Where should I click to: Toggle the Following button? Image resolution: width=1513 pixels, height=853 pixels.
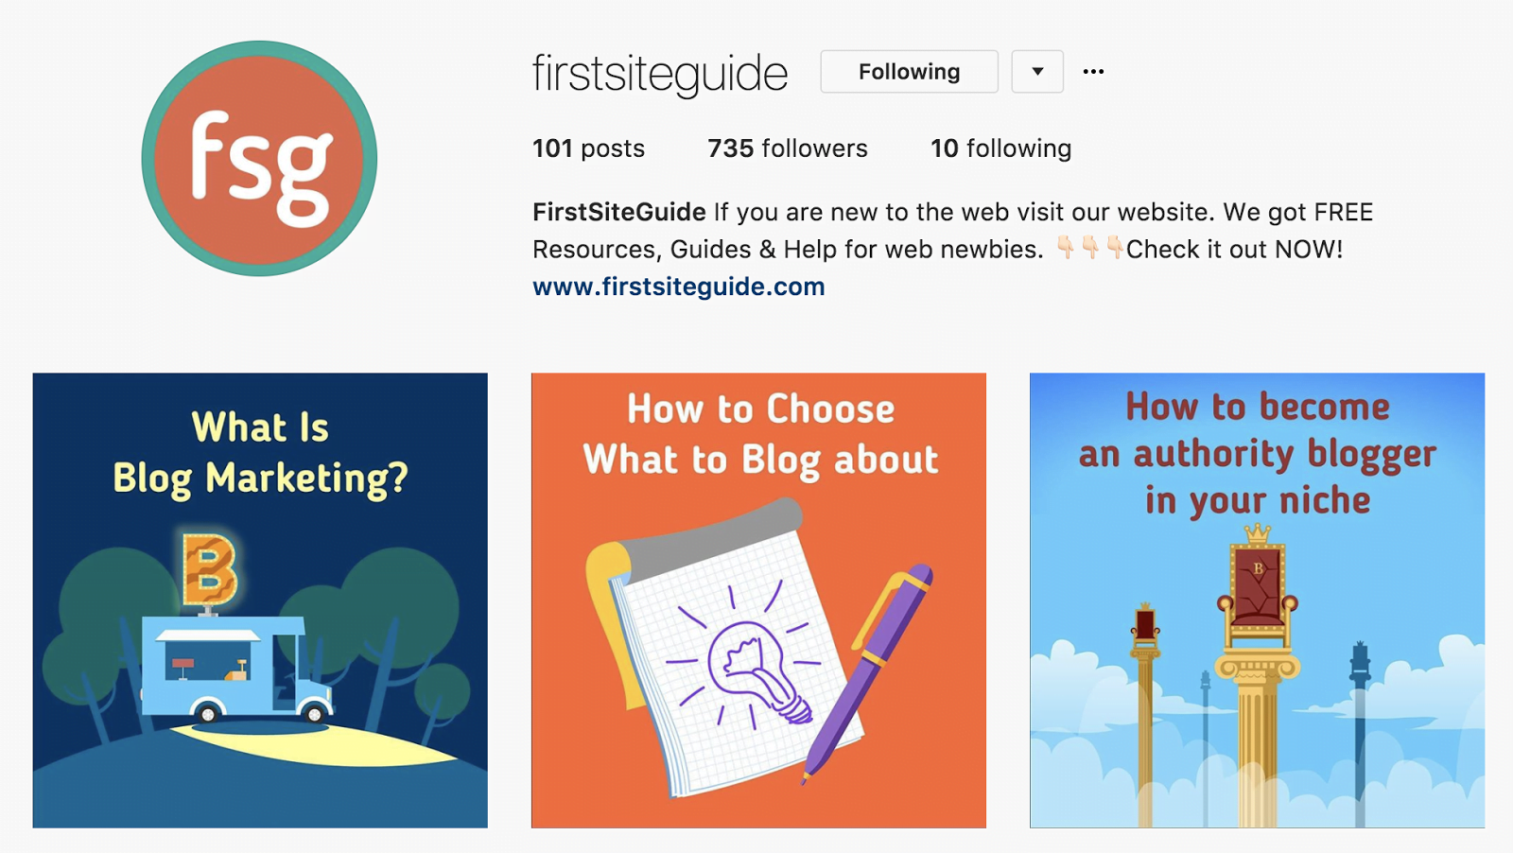click(909, 72)
